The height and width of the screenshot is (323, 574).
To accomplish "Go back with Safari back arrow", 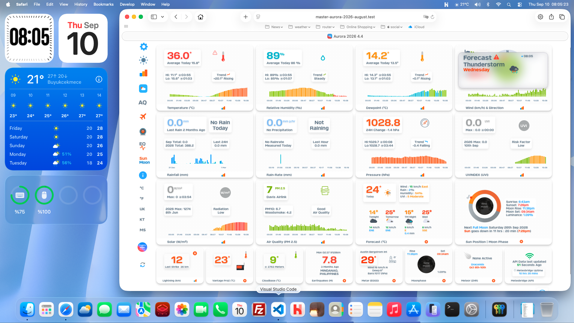I will (176, 17).
